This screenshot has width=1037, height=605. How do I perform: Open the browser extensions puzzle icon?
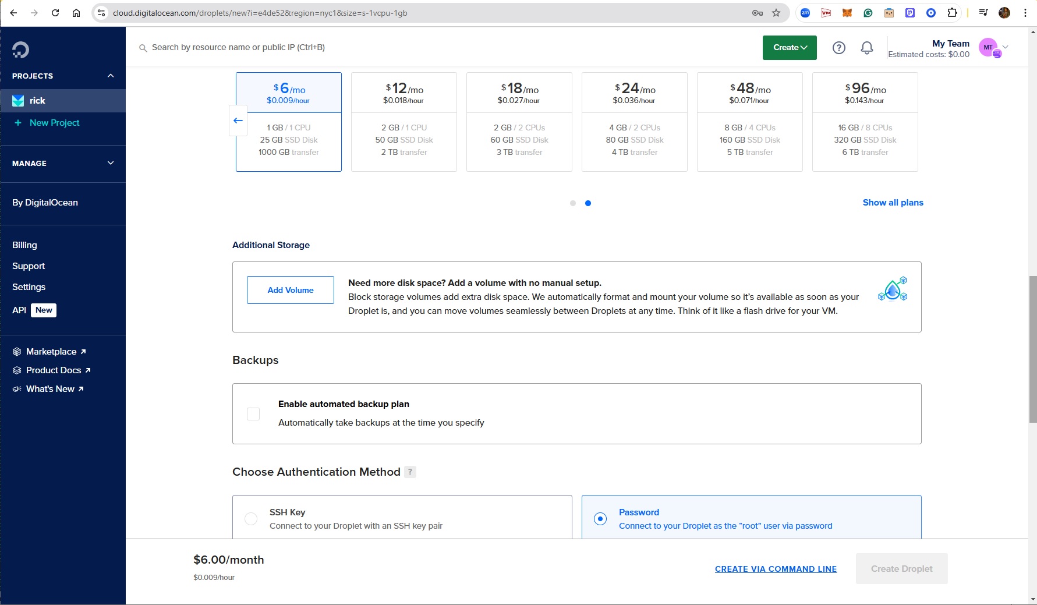(x=952, y=13)
